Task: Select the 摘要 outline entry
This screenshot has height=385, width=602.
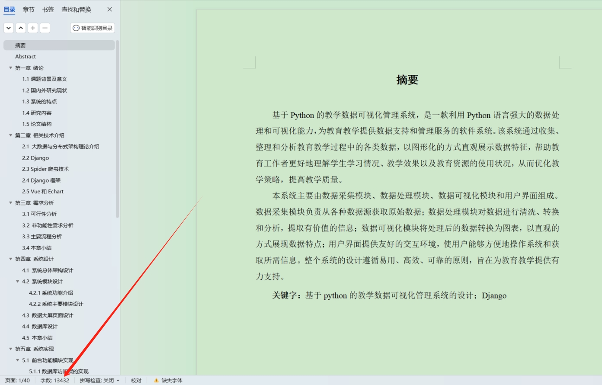Action: [x=59, y=45]
